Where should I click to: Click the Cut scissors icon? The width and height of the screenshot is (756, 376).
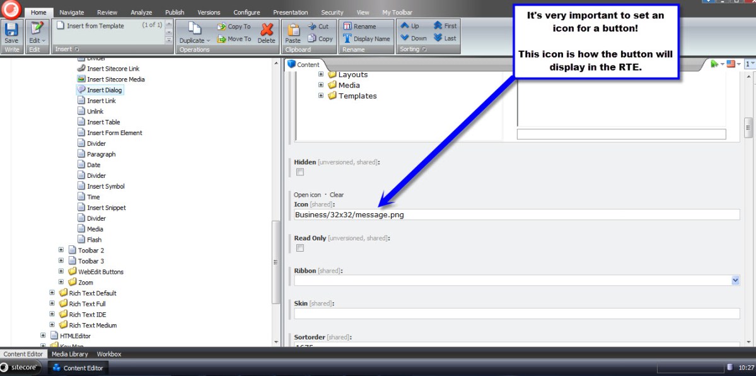coord(313,26)
